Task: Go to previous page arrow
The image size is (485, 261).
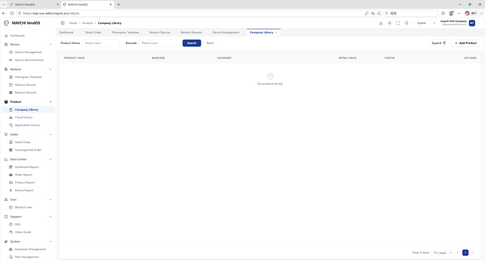Action: point(458,253)
